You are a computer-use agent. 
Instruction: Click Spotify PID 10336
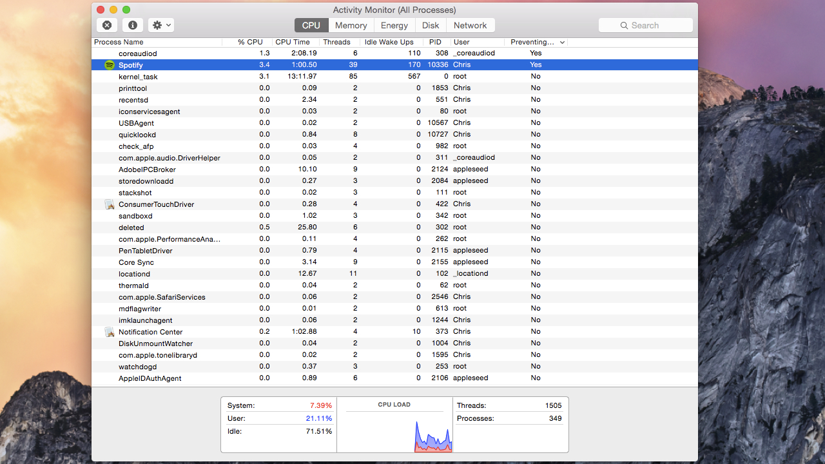(x=438, y=65)
